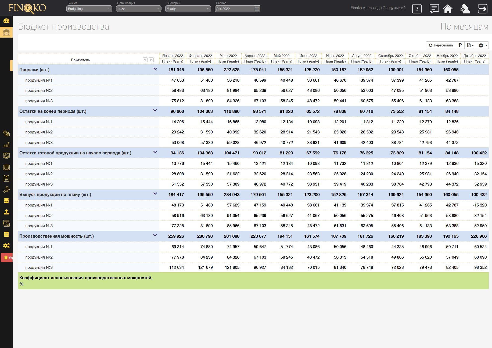Go to the home page icon
The height and width of the screenshot is (348, 492).
click(448, 9)
